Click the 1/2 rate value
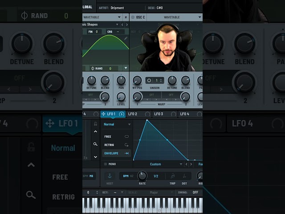This screenshot has height=214, width=285. 156,176
